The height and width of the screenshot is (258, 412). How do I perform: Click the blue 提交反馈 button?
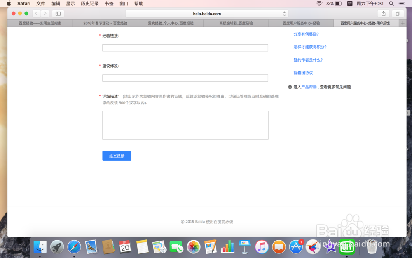(x=117, y=156)
